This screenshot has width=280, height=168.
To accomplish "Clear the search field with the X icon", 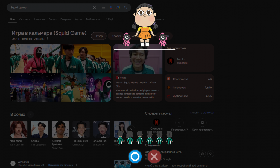I will pos(94,7).
